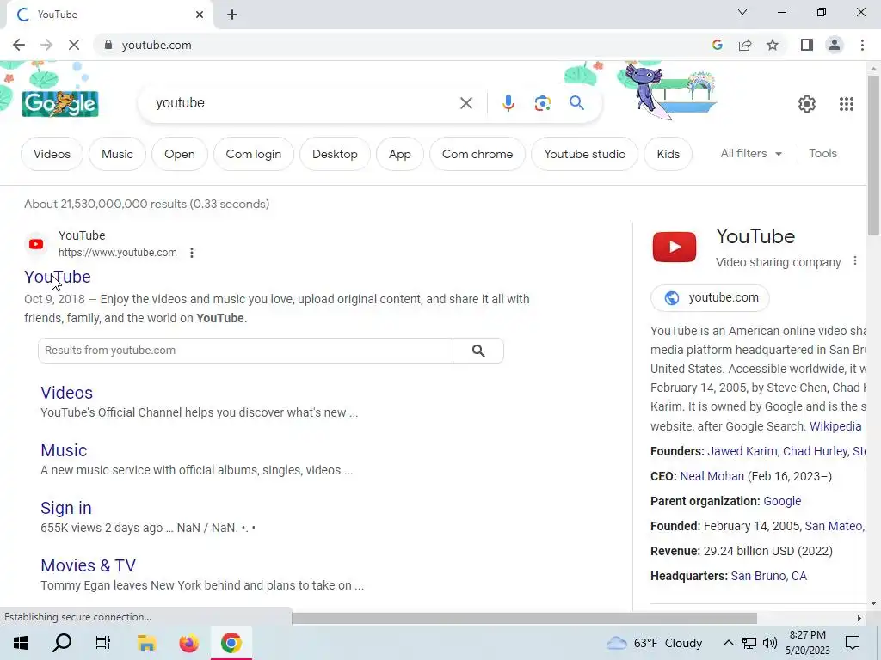Viewport: 881px width, 660px height.
Task: Select the Videos filter chip
Action: tap(52, 154)
